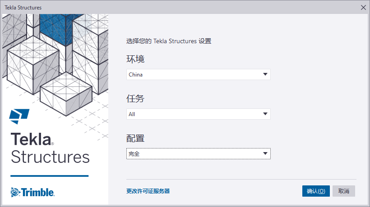Click the Trimble wordmark text
This screenshot has height=207, width=370.
[38, 192]
